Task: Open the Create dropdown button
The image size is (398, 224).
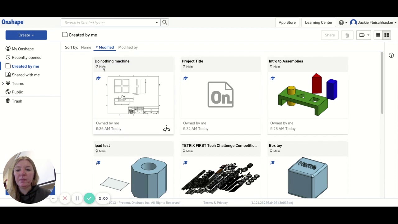Action: pyautogui.click(x=26, y=35)
